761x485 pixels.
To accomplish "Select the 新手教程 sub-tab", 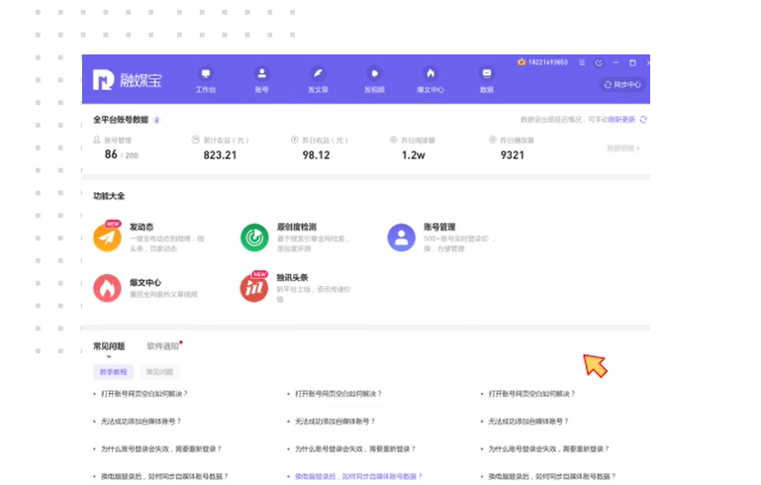I will 113,372.
